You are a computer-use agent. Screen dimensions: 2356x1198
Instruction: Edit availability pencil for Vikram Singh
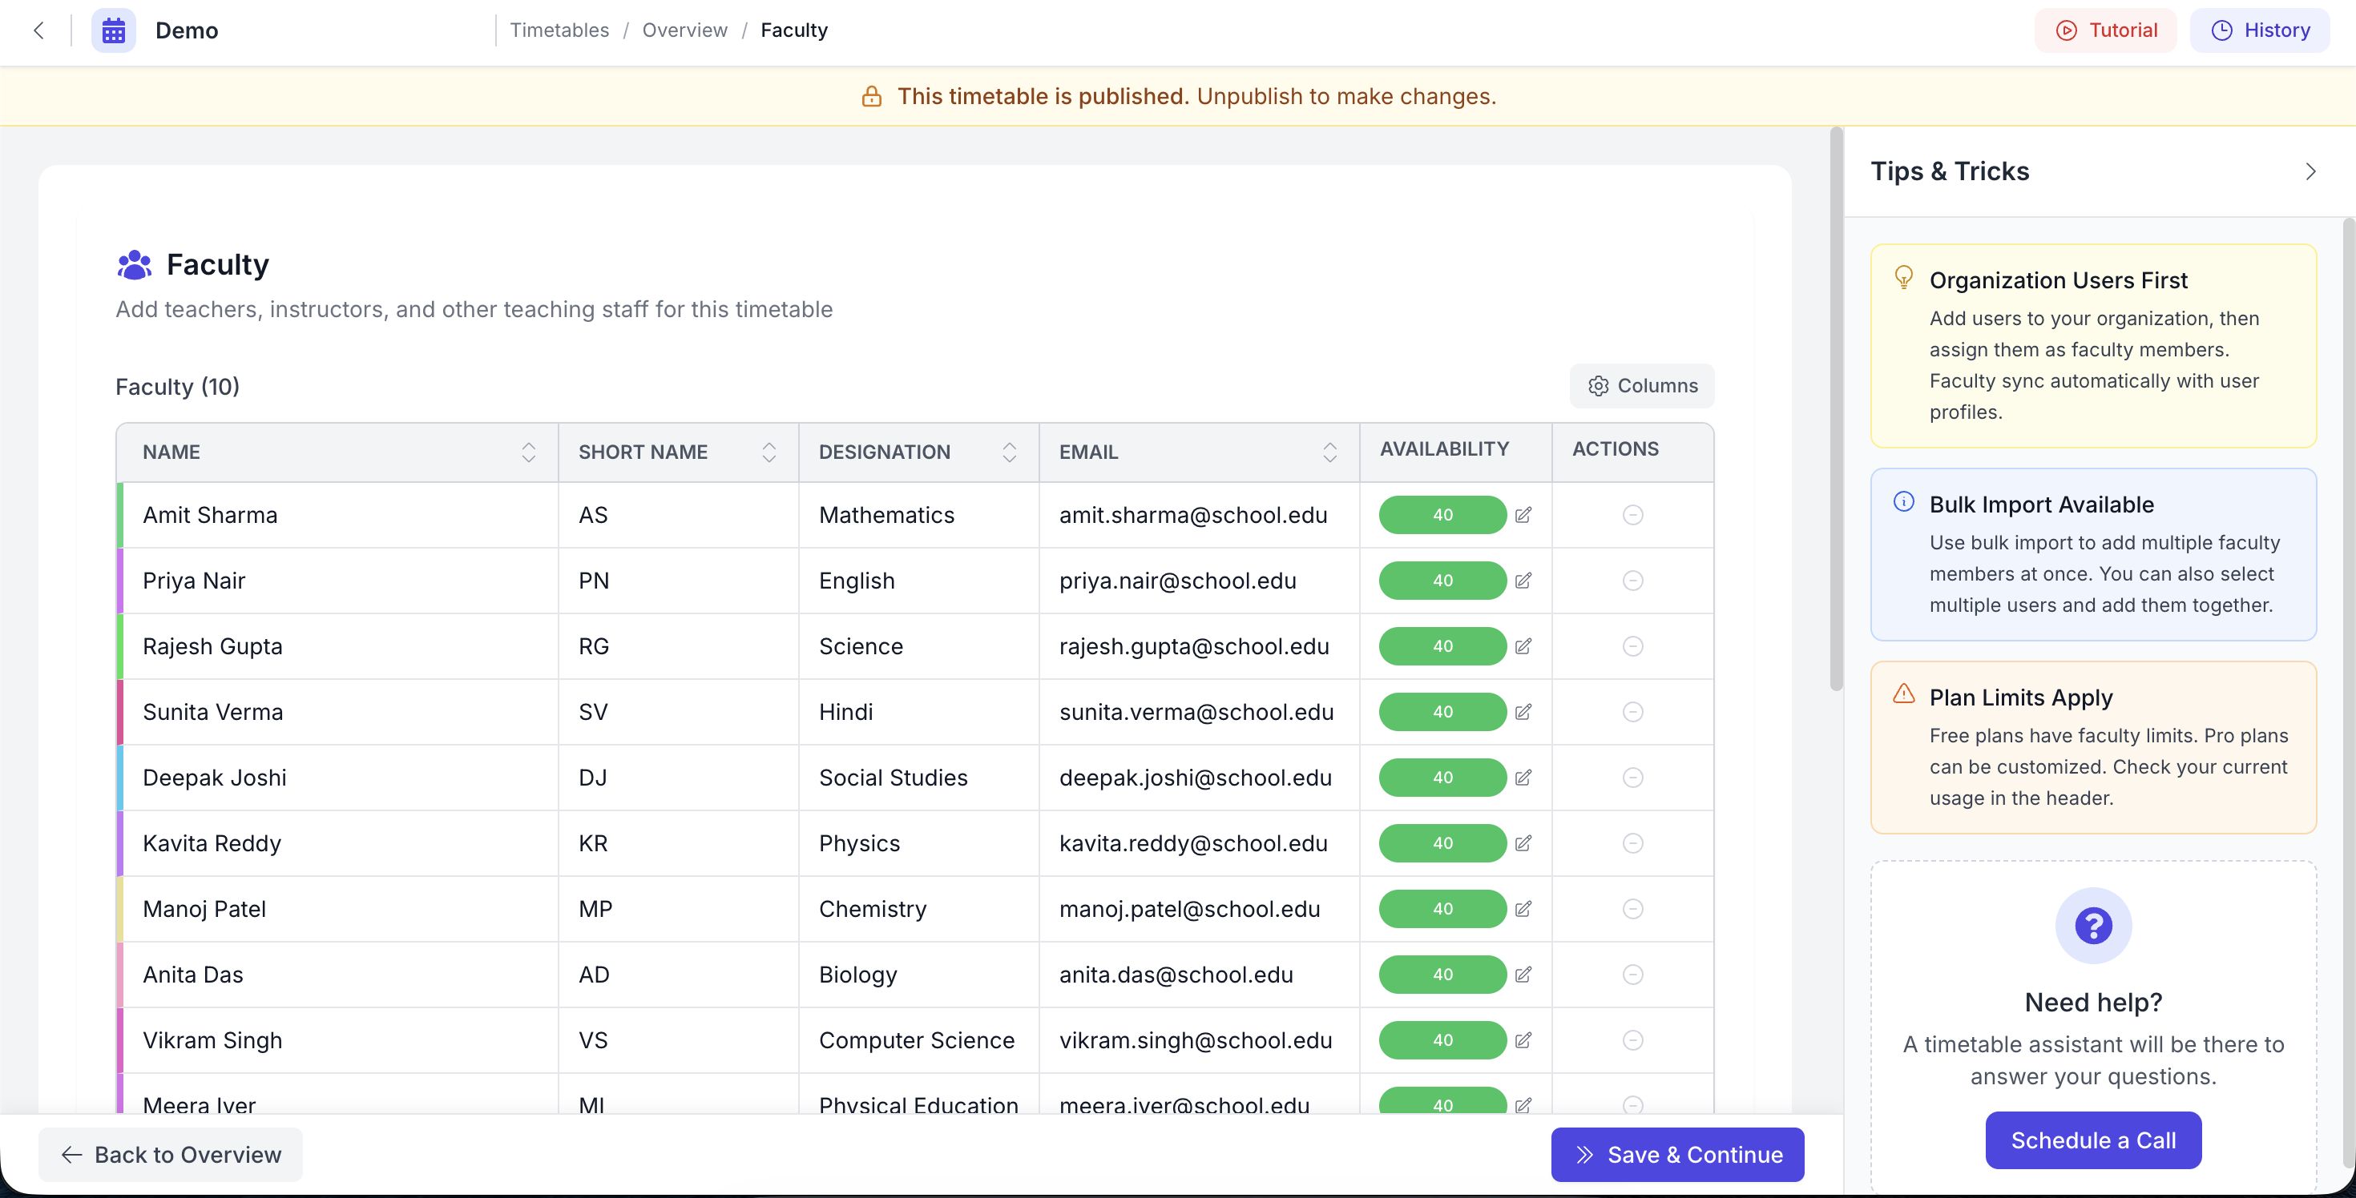point(1523,1040)
